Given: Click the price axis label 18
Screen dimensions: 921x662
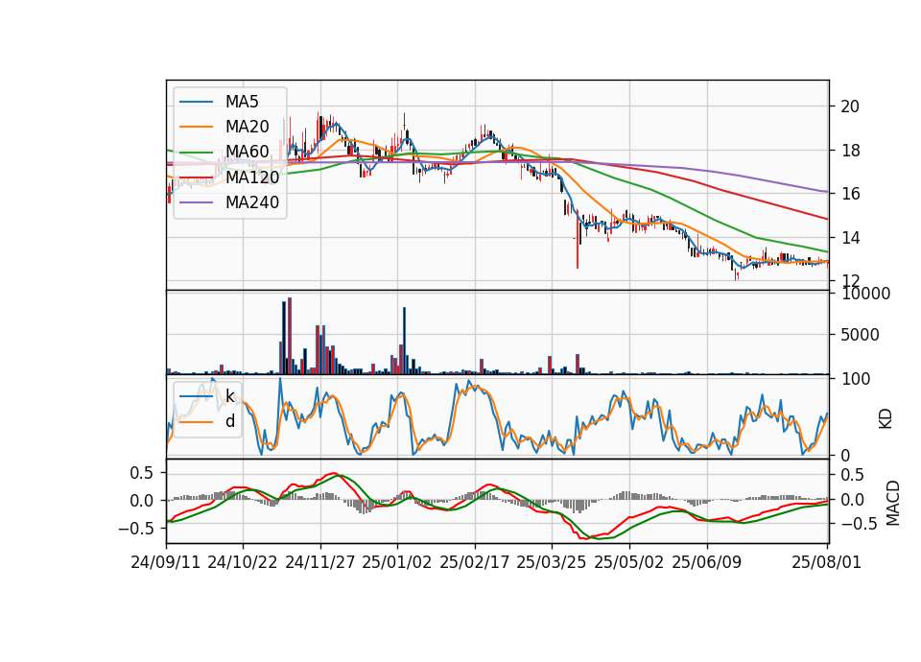Looking at the screenshot, I should coord(850,151).
